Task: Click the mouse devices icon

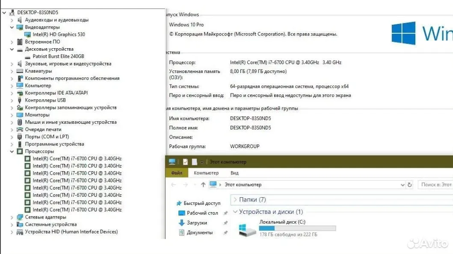Action: [20, 122]
